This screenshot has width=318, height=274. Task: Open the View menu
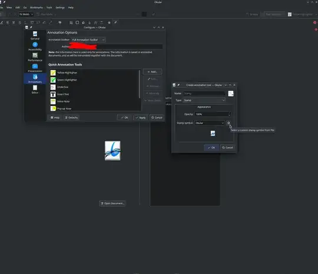pos(9,8)
